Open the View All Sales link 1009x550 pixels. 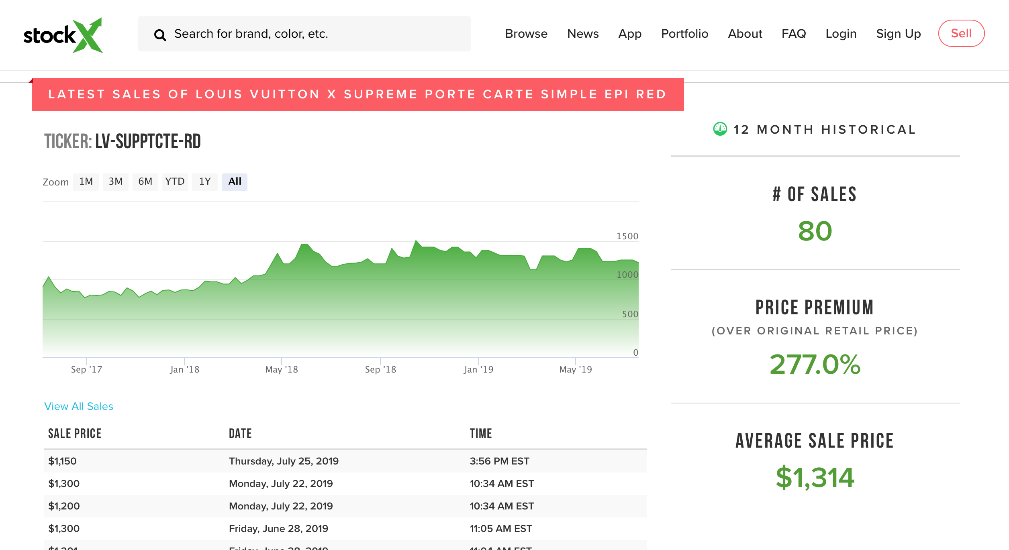coord(79,406)
